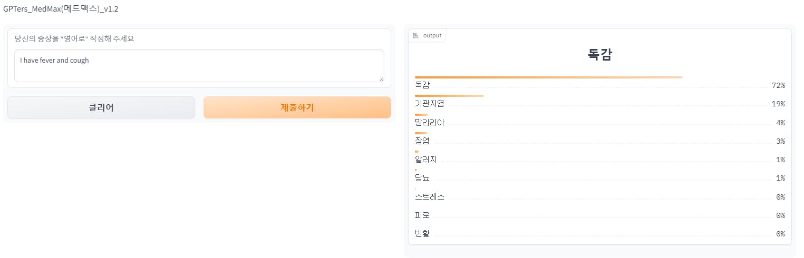This screenshot has width=804, height=258.
Task: Select the 말라리아 result label
Action: 429,123
